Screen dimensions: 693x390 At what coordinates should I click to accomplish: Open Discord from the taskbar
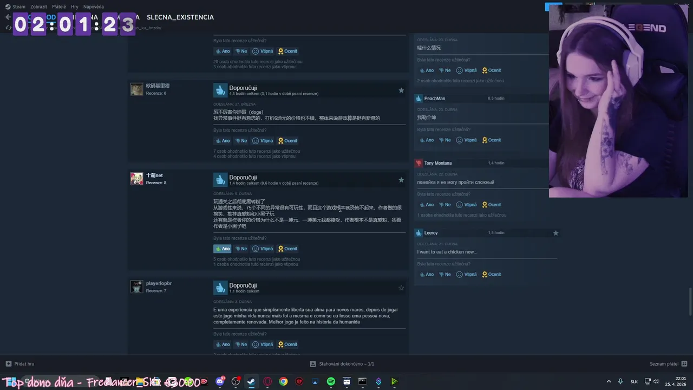pyautogui.click(x=220, y=381)
